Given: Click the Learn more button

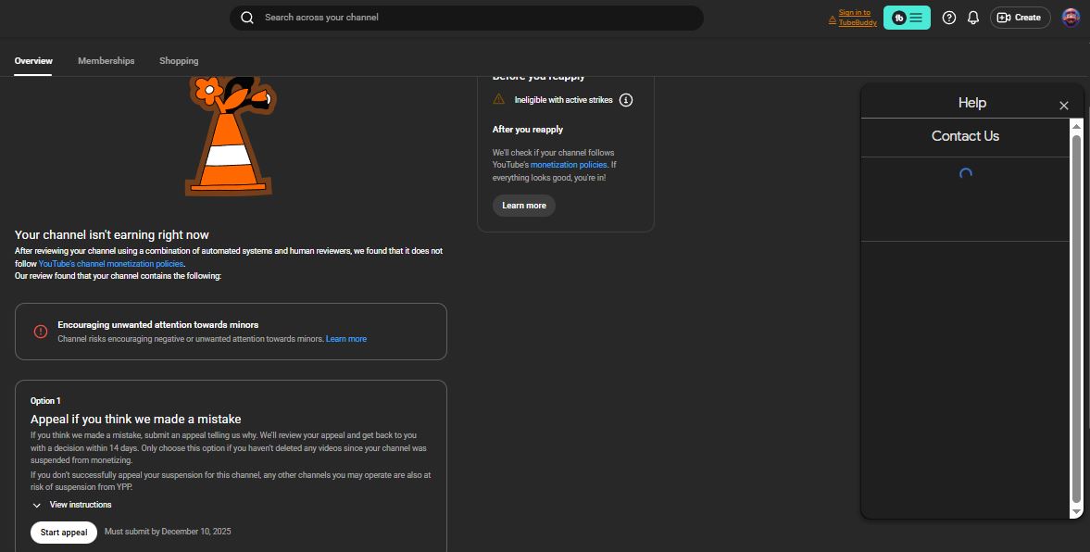Looking at the screenshot, I should pos(524,206).
